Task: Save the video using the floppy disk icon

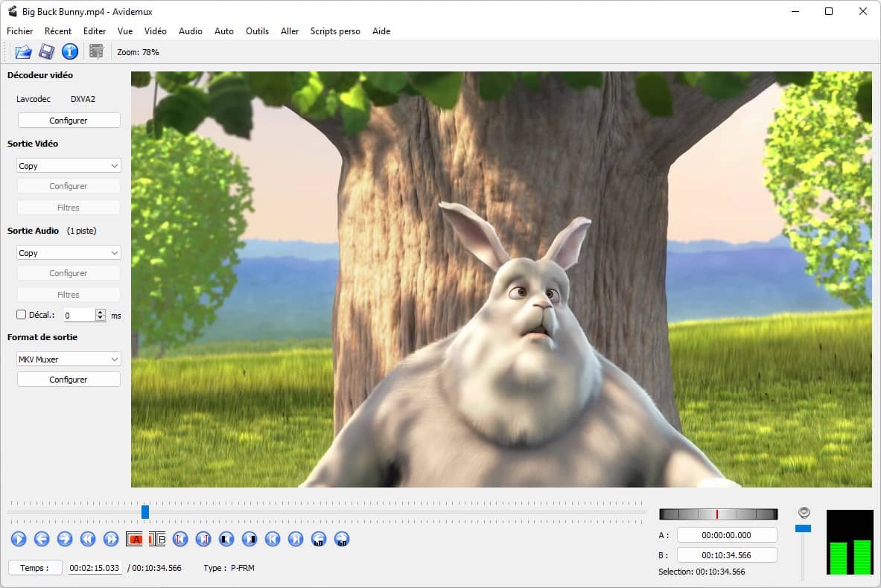Action: tap(47, 51)
